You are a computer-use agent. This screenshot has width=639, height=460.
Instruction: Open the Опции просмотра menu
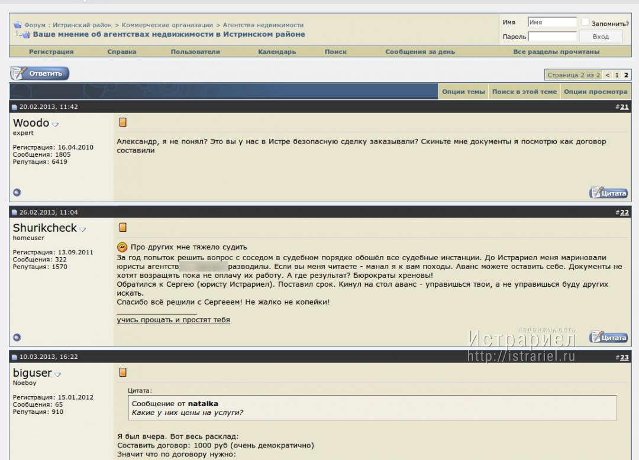click(x=595, y=92)
